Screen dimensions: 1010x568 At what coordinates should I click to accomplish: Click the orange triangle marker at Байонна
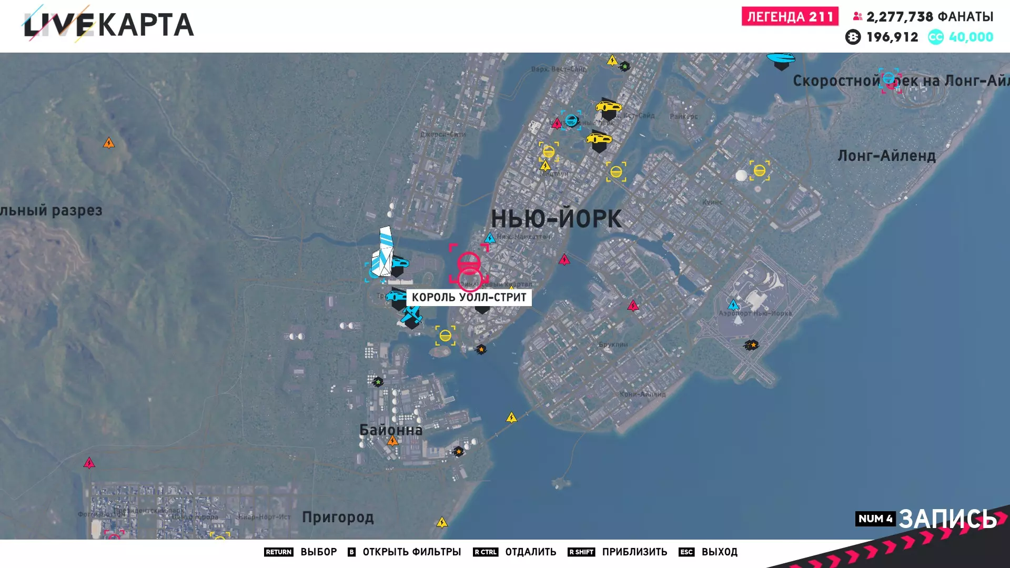[x=392, y=441]
